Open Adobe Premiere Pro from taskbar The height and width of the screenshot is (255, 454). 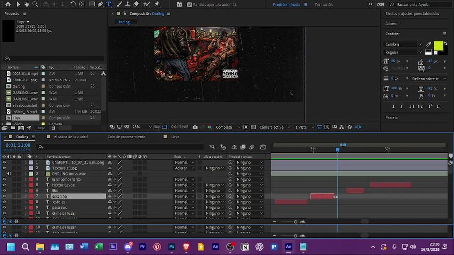142,247
